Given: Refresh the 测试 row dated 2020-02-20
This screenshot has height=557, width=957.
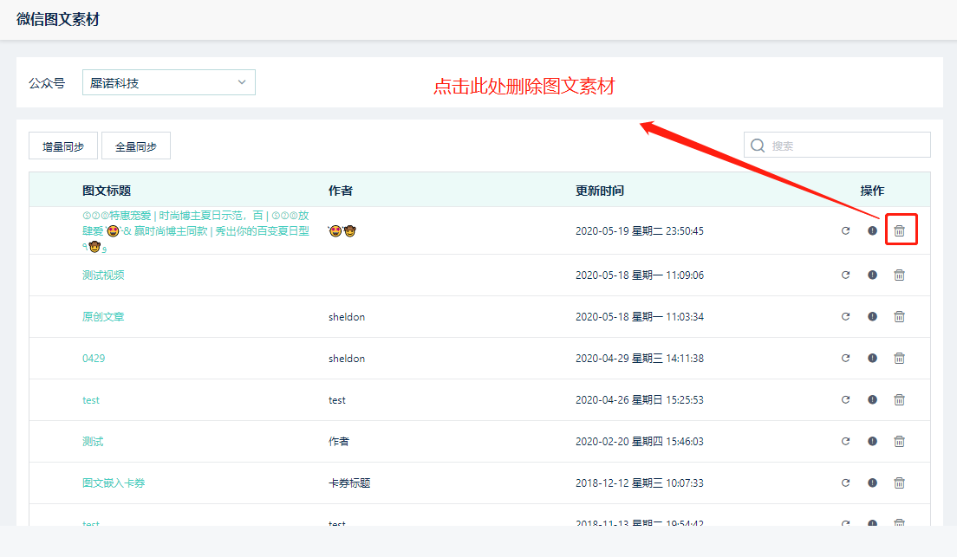Looking at the screenshot, I should pos(845,441).
